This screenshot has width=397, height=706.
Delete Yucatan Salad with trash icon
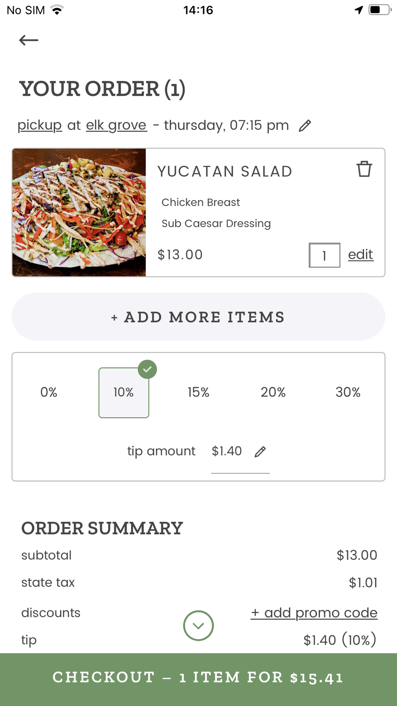[364, 169]
